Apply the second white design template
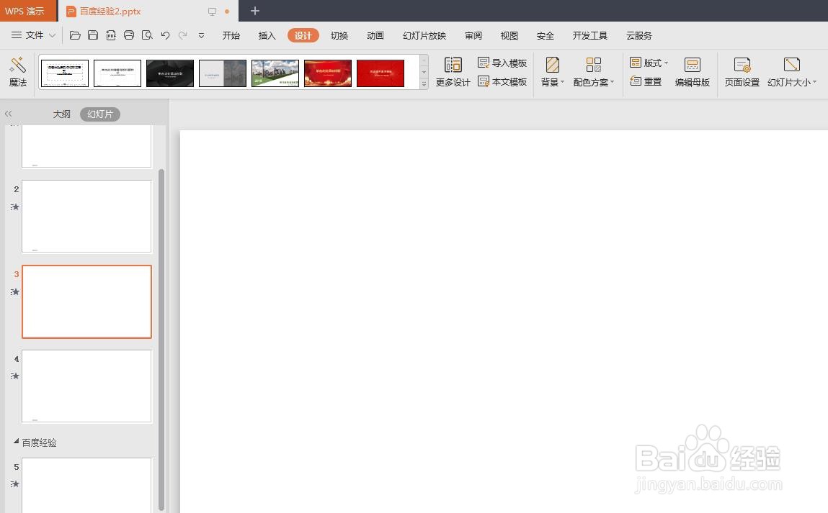The height and width of the screenshot is (513, 828). click(117, 73)
